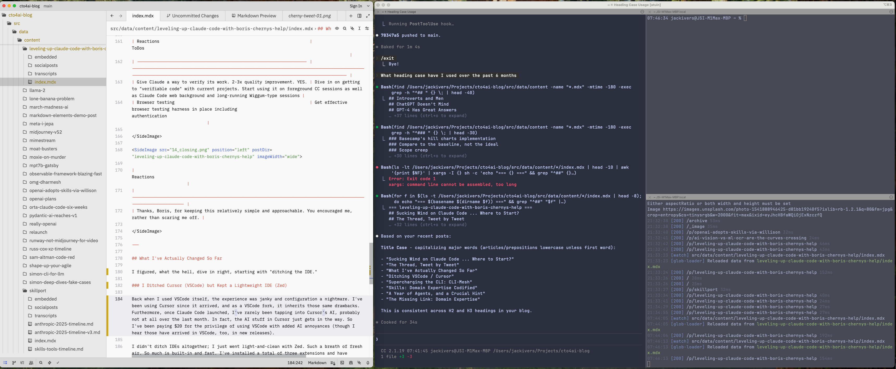896x369 pixels.
Task: Open the dropdown arrow beside Sign In
Action: (368, 6)
